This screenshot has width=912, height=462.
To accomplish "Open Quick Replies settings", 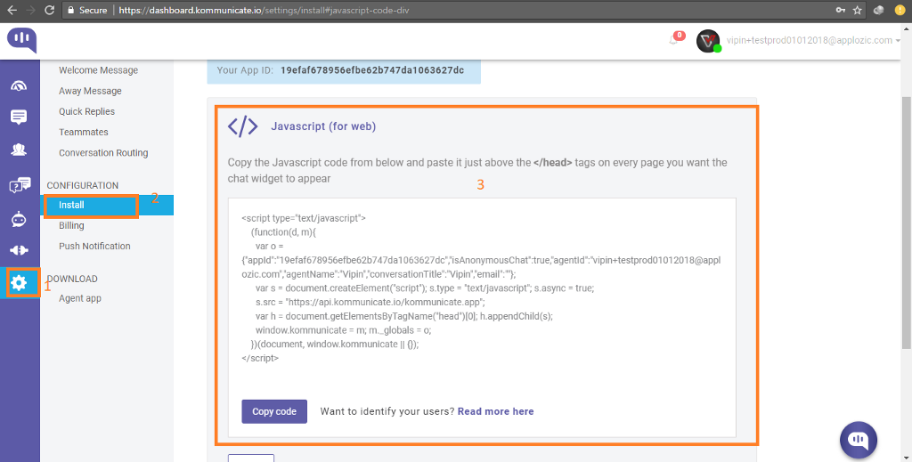I will click(86, 111).
